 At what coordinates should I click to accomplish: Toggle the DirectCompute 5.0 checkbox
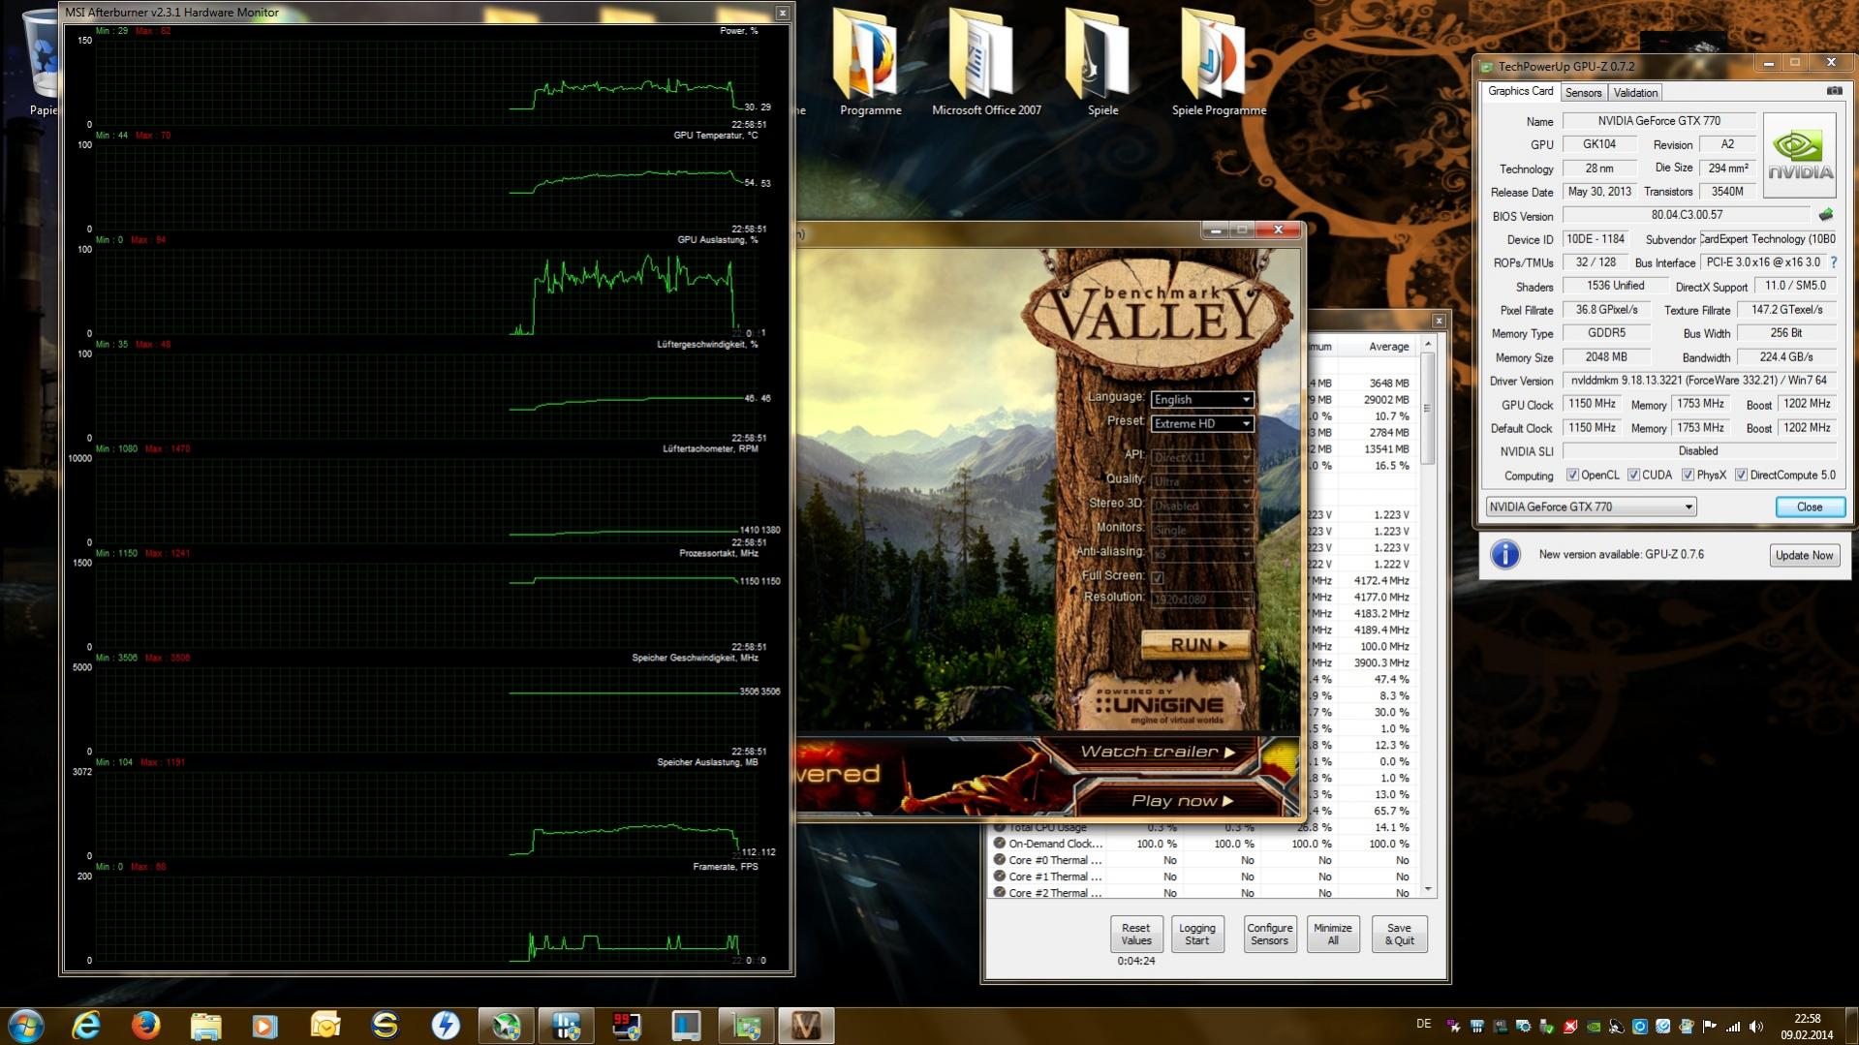coord(1741,476)
